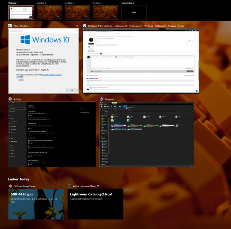
Task: Open Closed captions in the Settings sidebar
Action: point(13,141)
